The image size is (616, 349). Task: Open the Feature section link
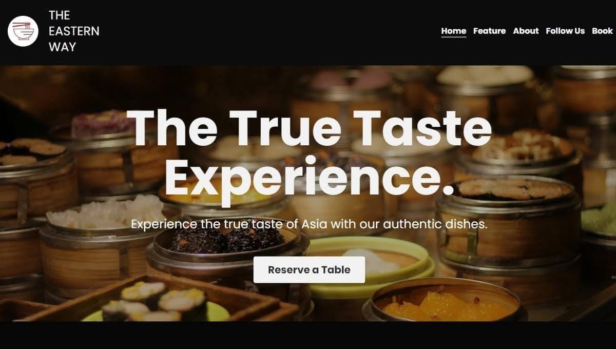point(489,31)
